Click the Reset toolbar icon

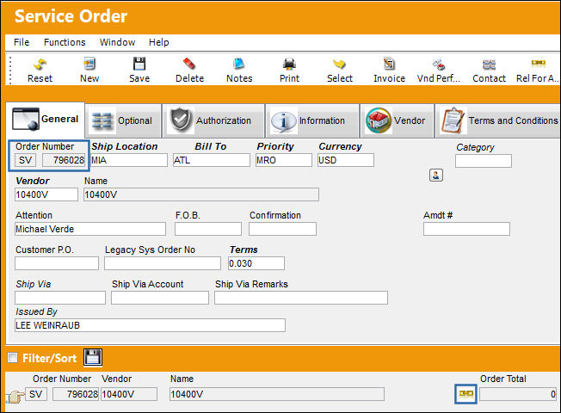pos(40,65)
